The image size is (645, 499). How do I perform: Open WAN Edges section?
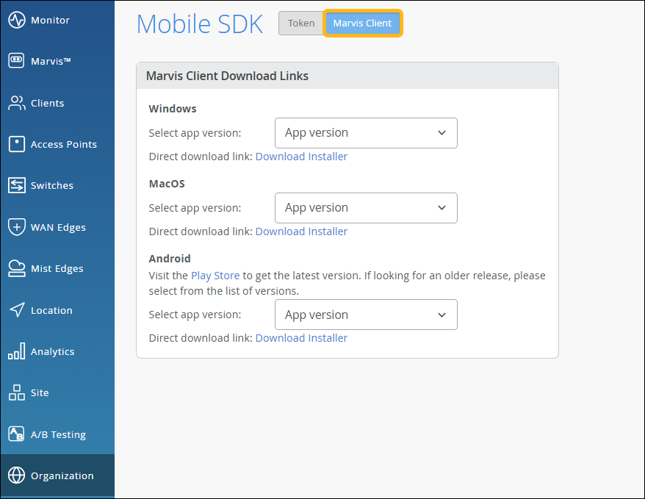pos(57,227)
